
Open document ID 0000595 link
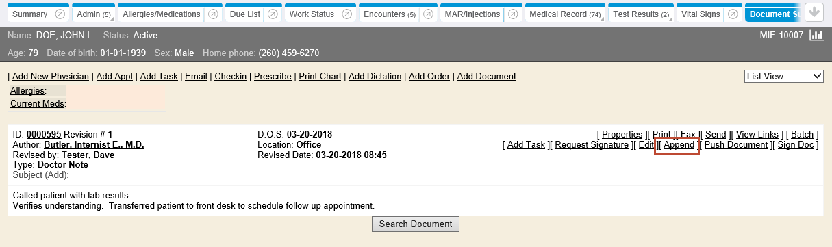coord(44,135)
